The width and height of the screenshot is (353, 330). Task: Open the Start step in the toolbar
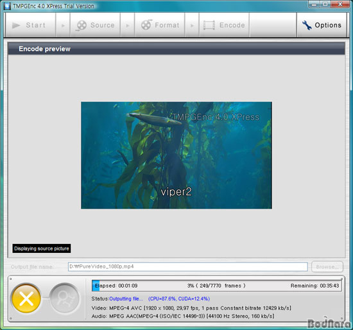pos(30,25)
